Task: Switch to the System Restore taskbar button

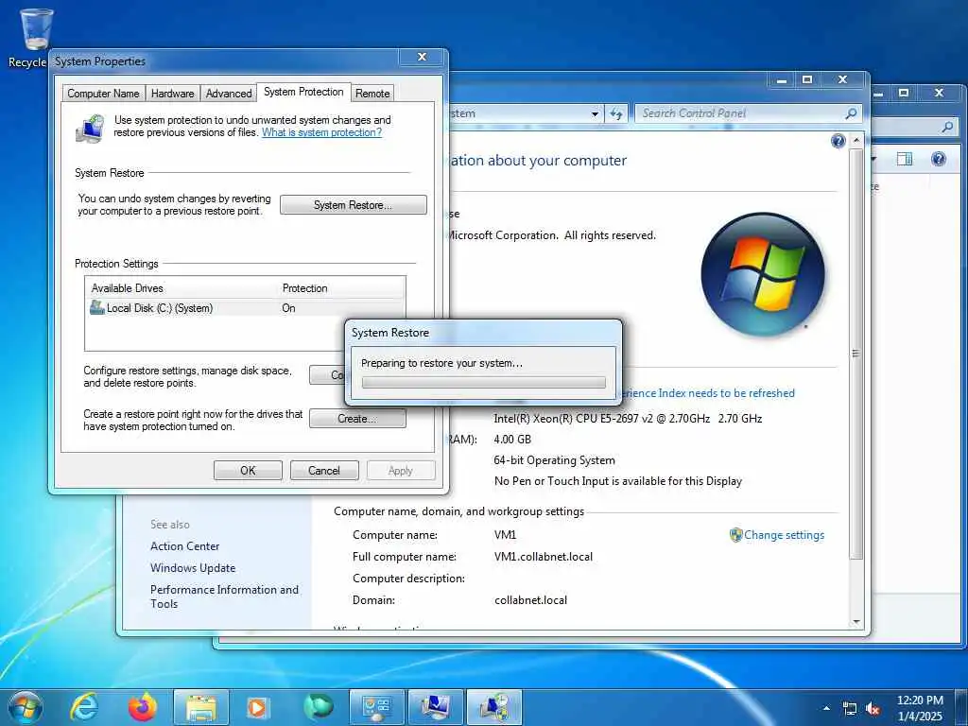Action: (493, 707)
